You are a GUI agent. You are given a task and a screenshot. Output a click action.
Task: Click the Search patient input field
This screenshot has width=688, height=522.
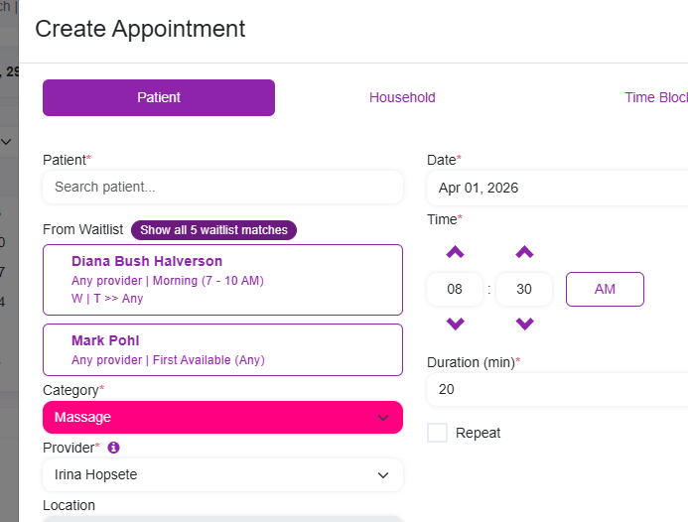pos(222,187)
